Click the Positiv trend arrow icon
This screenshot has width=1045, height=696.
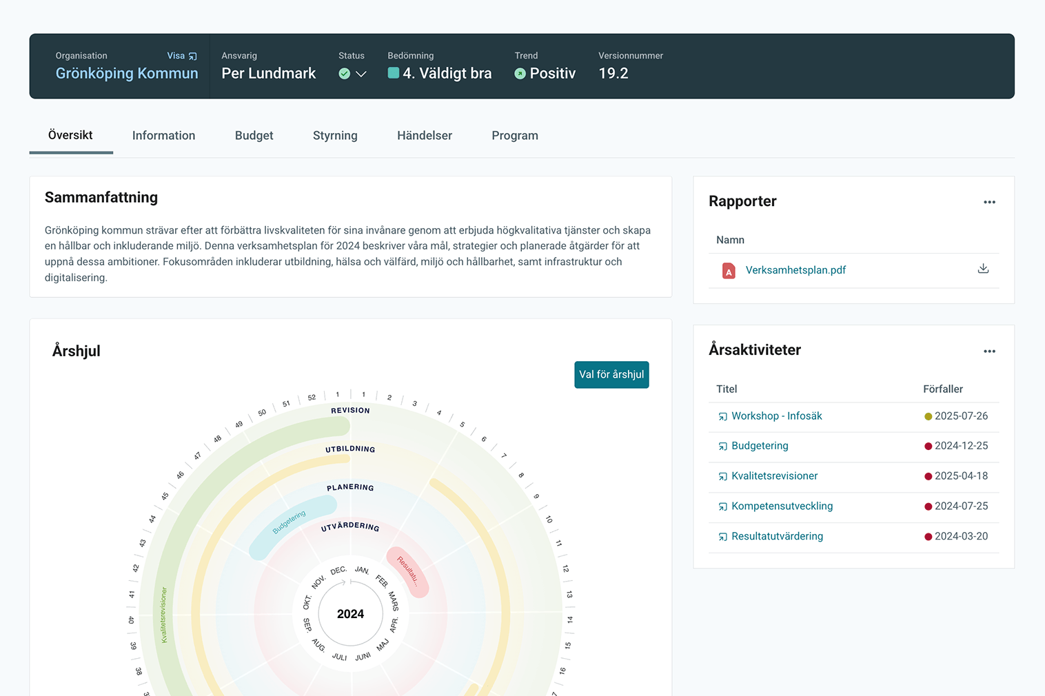520,74
